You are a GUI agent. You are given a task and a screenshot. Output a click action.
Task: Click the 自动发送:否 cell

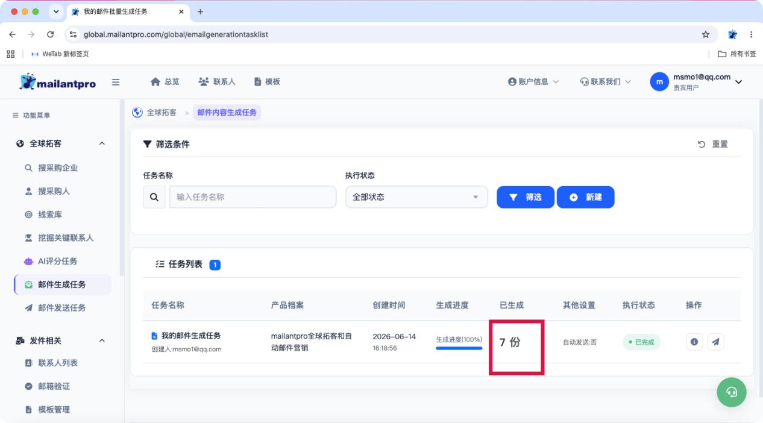580,342
